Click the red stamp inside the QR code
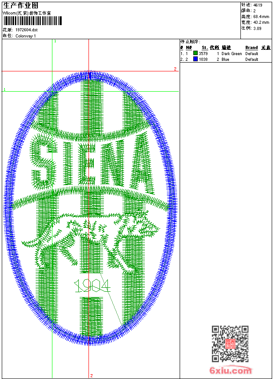Viewport: 273px width, 379px height. point(230,344)
